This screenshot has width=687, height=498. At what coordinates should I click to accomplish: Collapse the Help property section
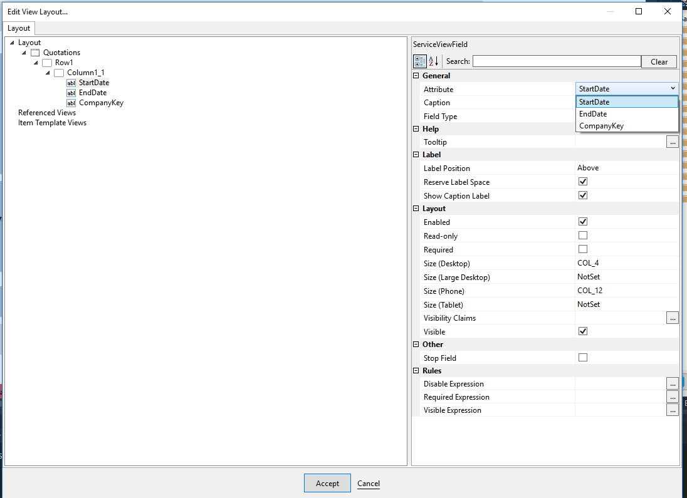pyautogui.click(x=416, y=129)
